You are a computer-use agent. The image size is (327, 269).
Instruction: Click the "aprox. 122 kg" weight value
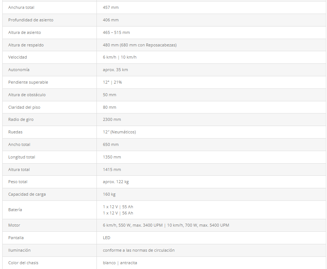click(116, 182)
